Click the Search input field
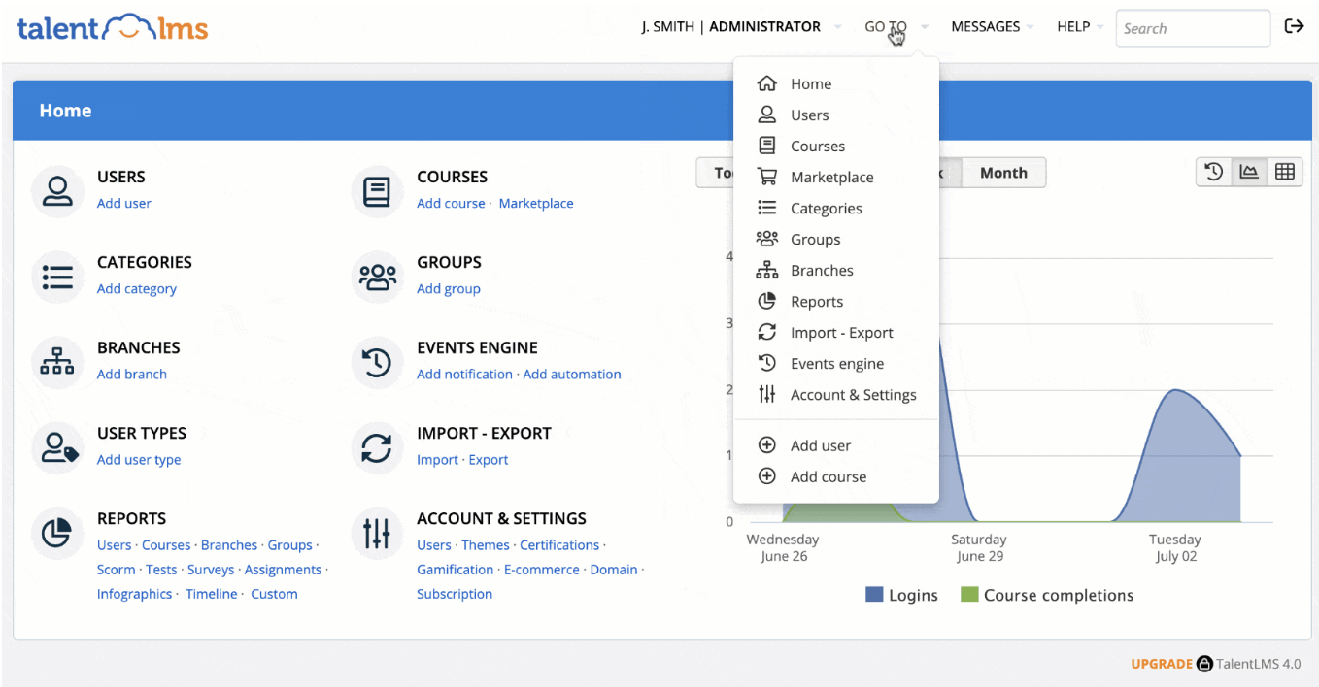The width and height of the screenshot is (1319, 687). click(x=1192, y=28)
